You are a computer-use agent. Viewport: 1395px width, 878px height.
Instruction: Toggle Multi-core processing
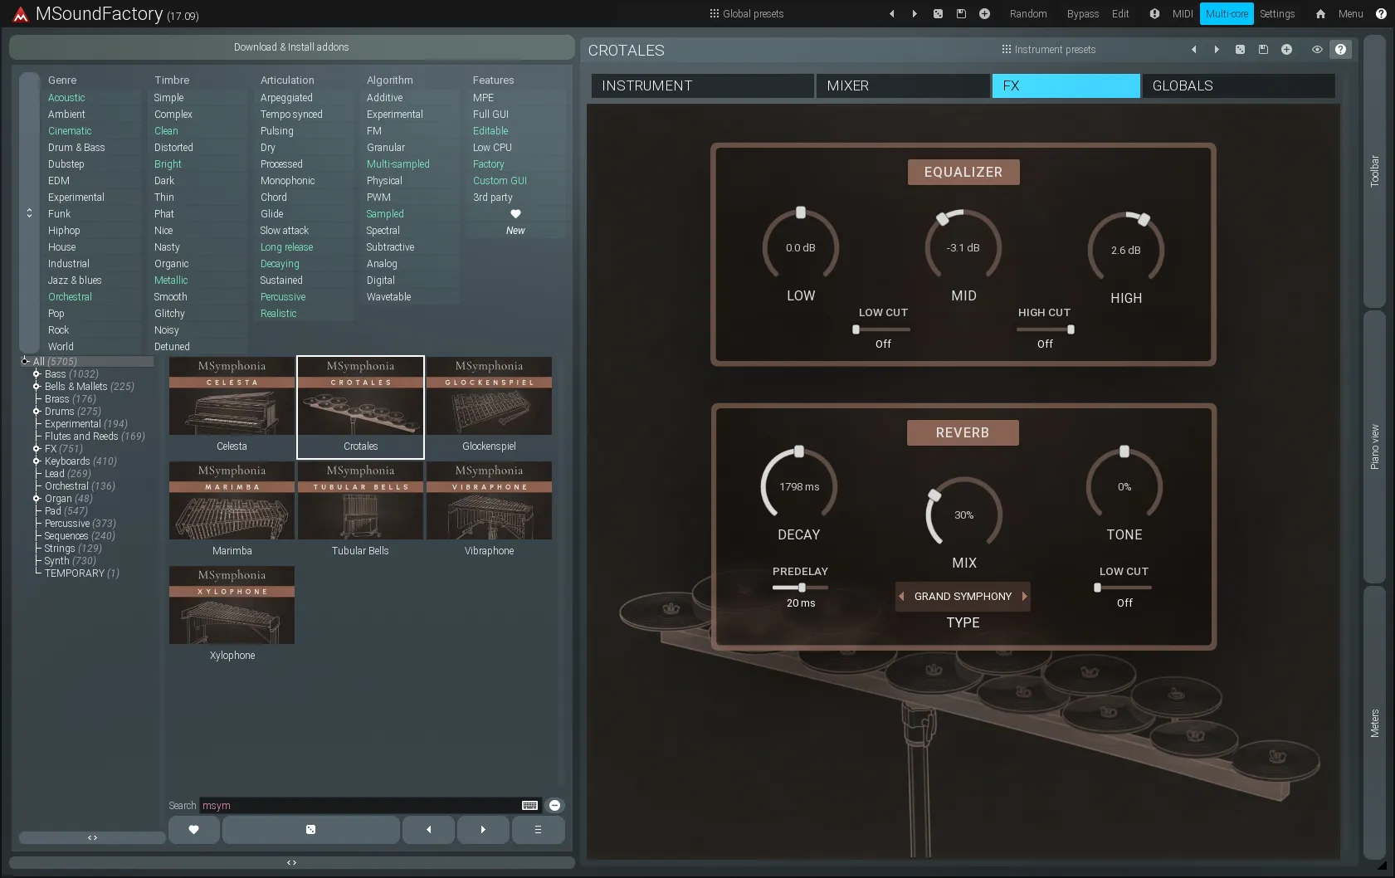click(x=1227, y=14)
